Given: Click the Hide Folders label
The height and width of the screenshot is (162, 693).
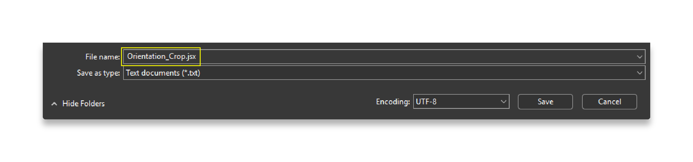Looking at the screenshot, I should pyautogui.click(x=84, y=104).
